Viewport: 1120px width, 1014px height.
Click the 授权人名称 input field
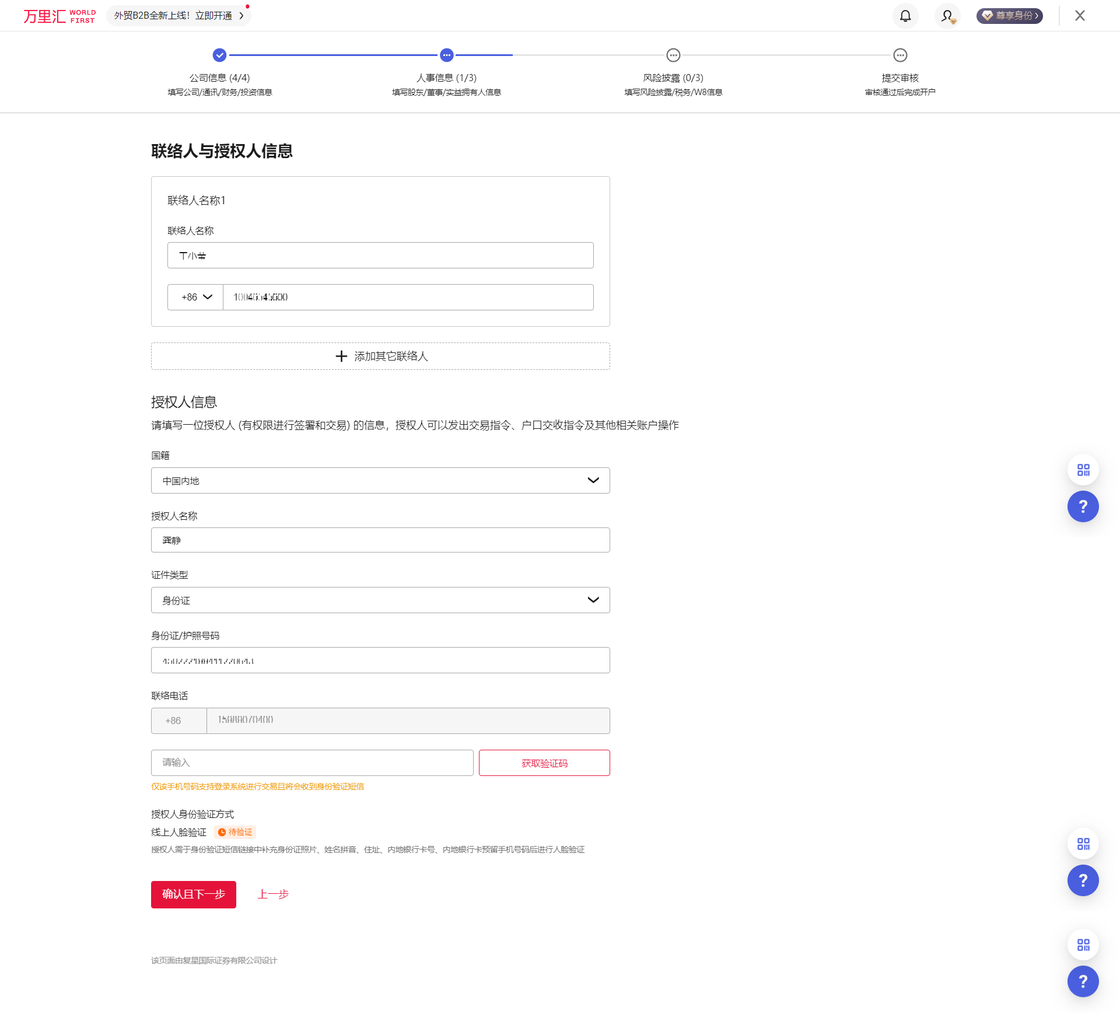point(380,540)
